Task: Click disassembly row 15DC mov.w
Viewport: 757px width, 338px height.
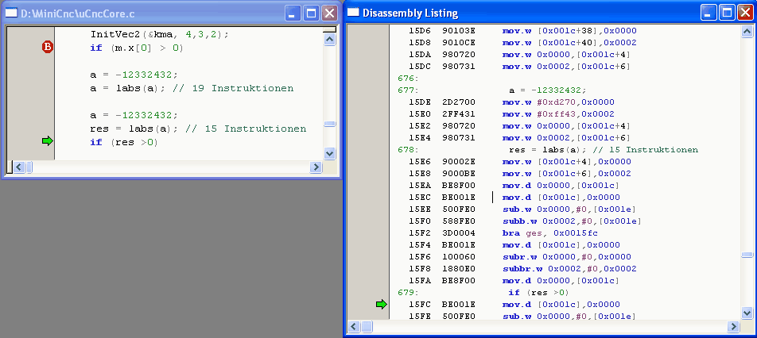Action: tap(519, 67)
